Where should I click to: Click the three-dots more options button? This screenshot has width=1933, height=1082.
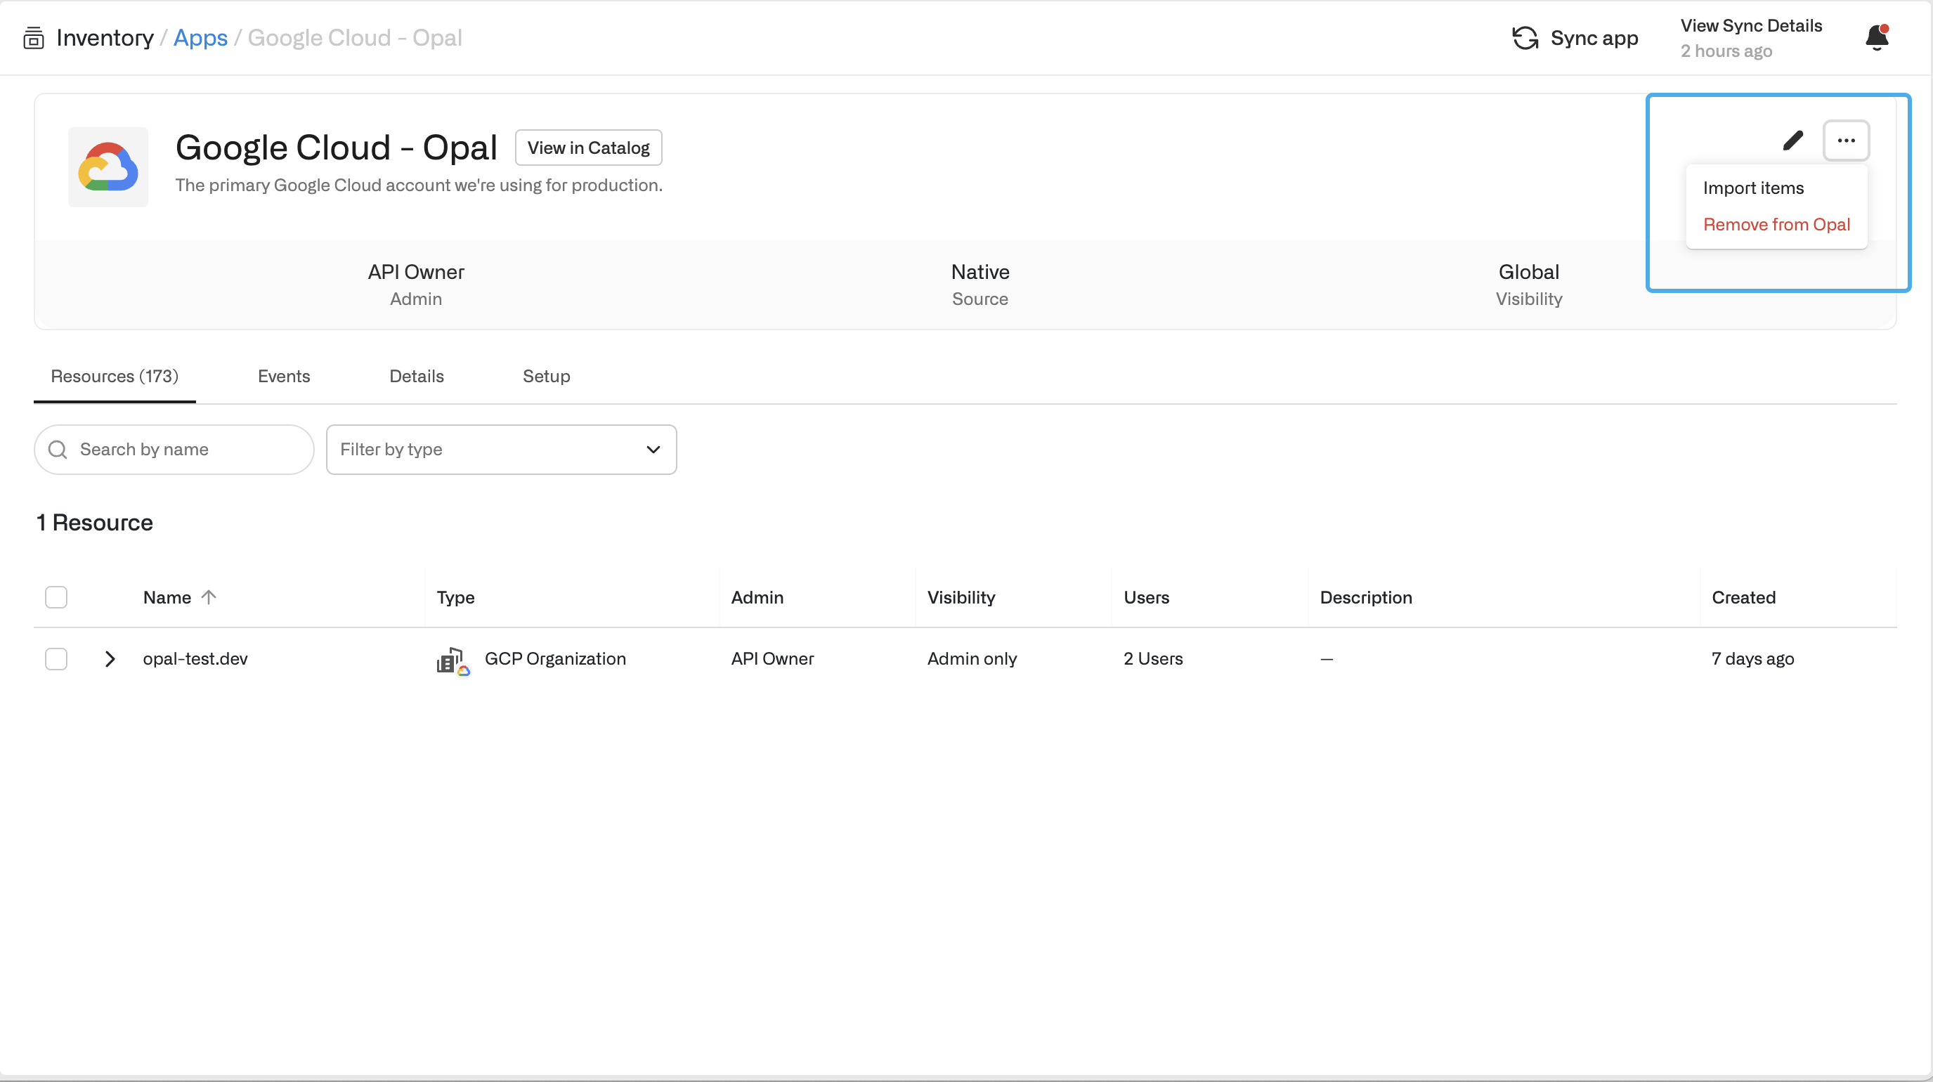click(1846, 141)
